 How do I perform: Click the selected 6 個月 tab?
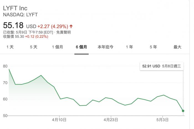(x=81, y=47)
